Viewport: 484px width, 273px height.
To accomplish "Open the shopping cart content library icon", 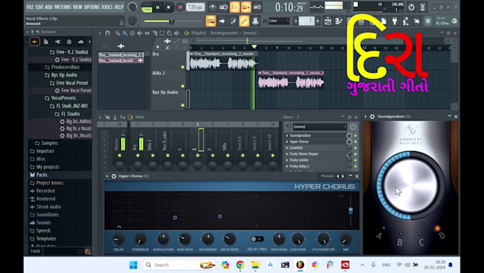I will tap(428, 21).
